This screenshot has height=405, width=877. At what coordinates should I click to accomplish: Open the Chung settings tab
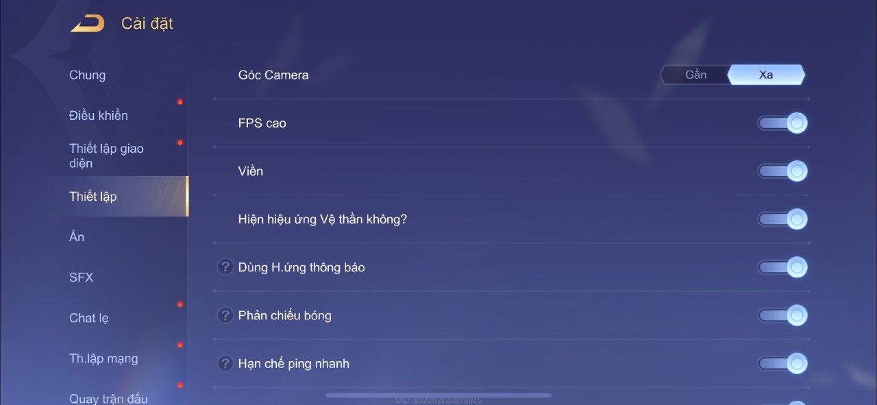pyautogui.click(x=87, y=75)
